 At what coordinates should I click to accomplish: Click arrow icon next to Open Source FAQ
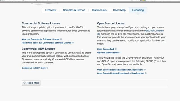tap(116, 49)
